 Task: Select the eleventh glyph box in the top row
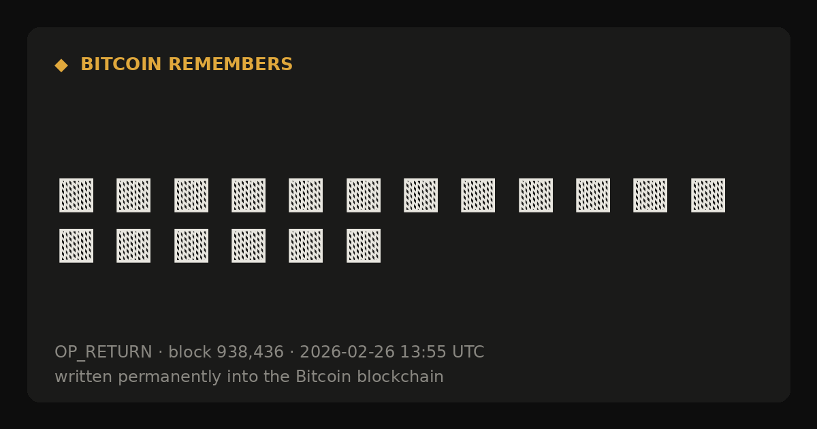[x=650, y=195]
